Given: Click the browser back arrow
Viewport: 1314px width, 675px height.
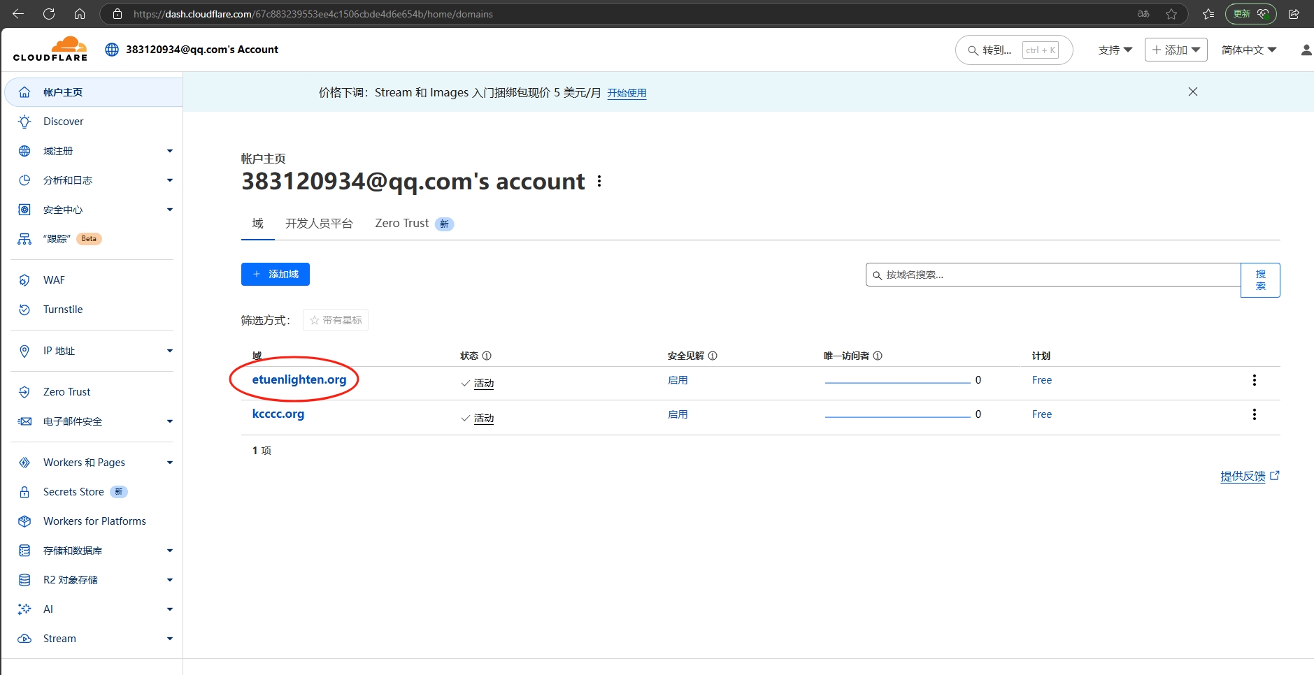Looking at the screenshot, I should (18, 13).
